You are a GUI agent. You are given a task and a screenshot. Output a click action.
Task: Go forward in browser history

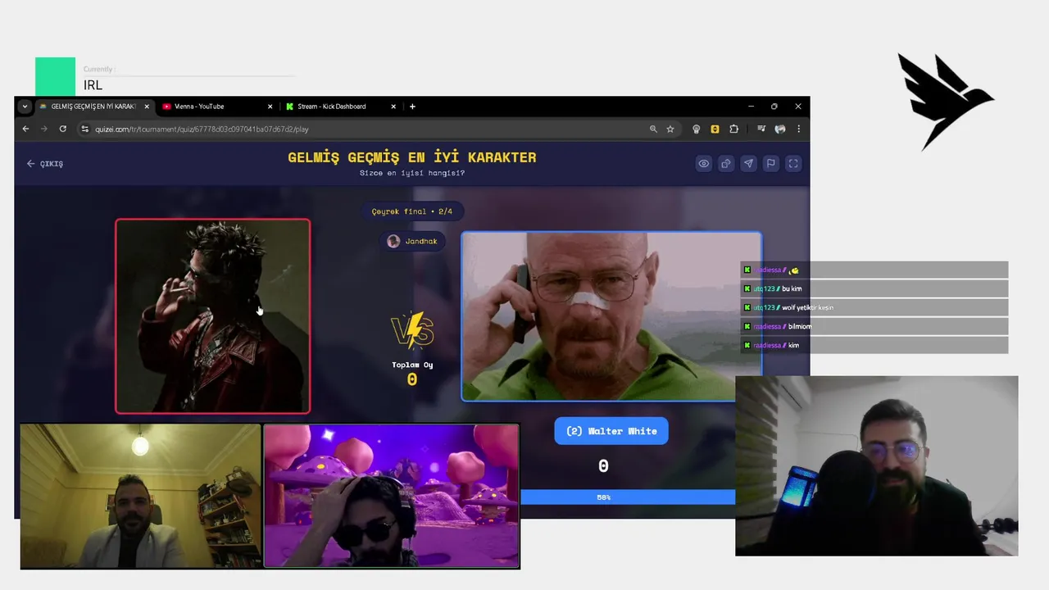pos(44,129)
